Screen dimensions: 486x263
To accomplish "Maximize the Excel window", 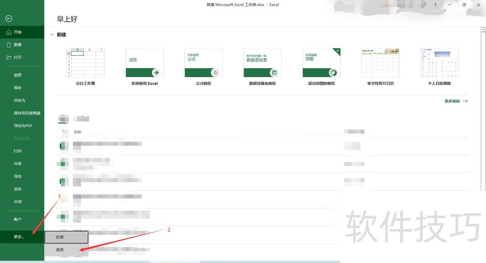I will (x=464, y=5).
